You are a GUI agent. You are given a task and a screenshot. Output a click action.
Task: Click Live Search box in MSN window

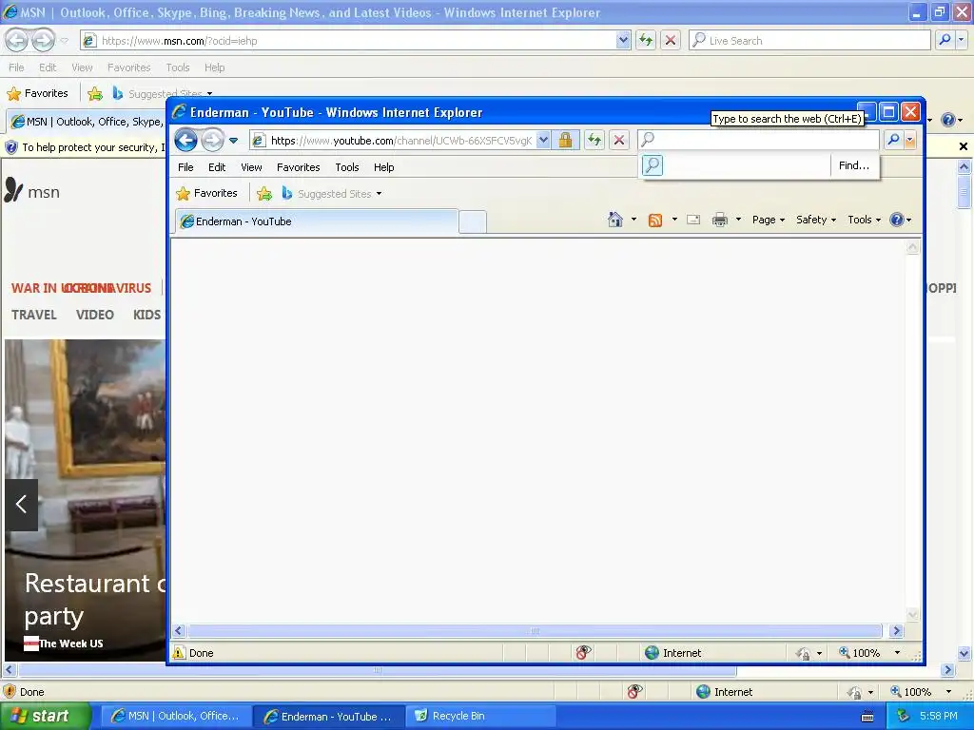[x=809, y=40]
